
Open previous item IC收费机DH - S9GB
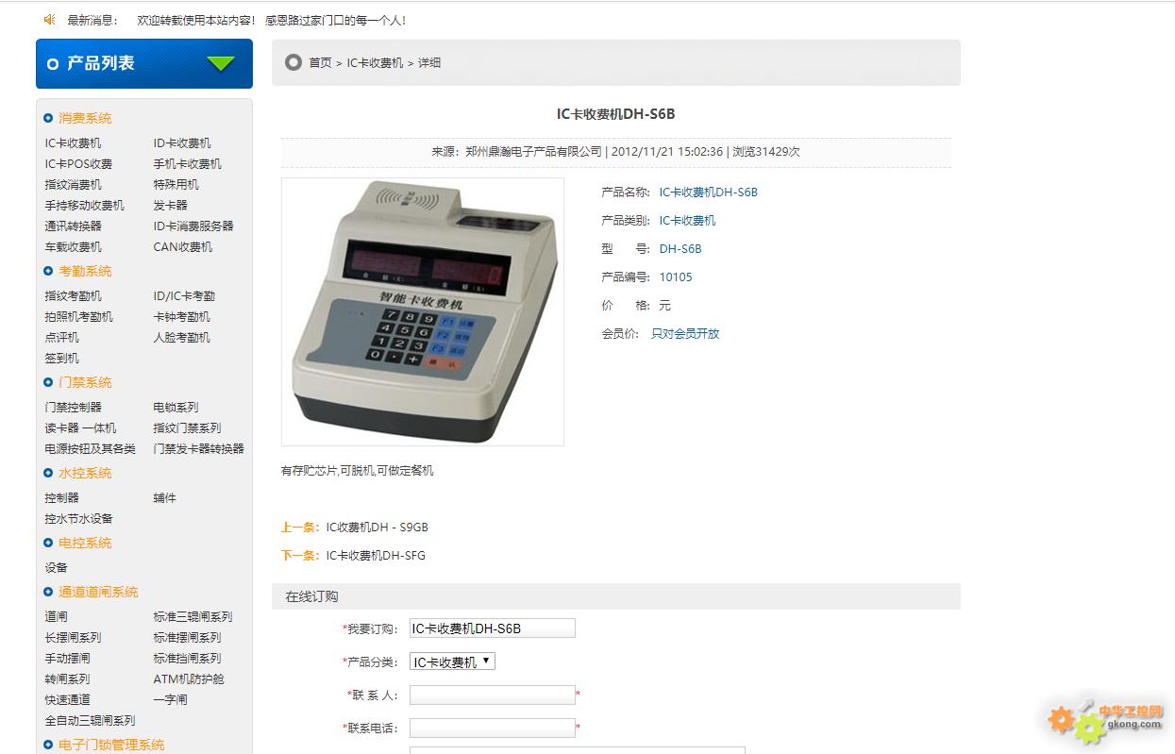(377, 527)
